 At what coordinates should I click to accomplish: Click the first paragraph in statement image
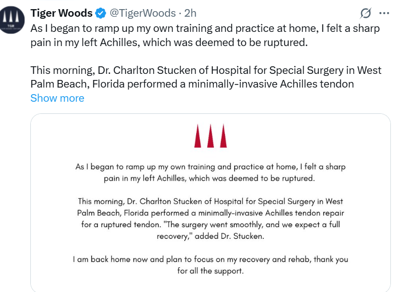click(210, 173)
